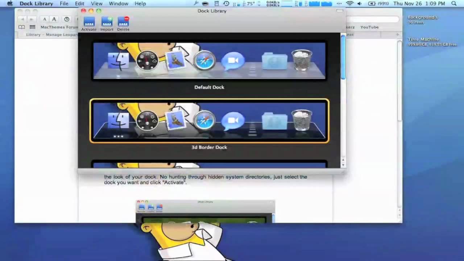Click the Dock Library screenshot image in webpage
Image resolution: width=464 pixels, height=261 pixels.
pyautogui.click(x=205, y=211)
